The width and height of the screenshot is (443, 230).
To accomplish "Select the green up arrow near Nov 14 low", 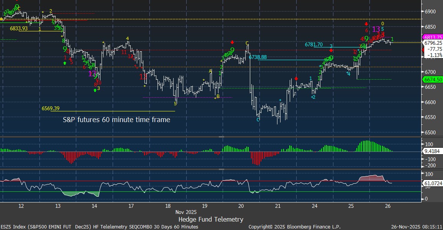I will [x=95, y=90].
